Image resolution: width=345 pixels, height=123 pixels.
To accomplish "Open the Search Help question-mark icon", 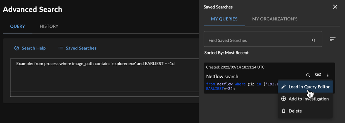I will tap(17, 48).
